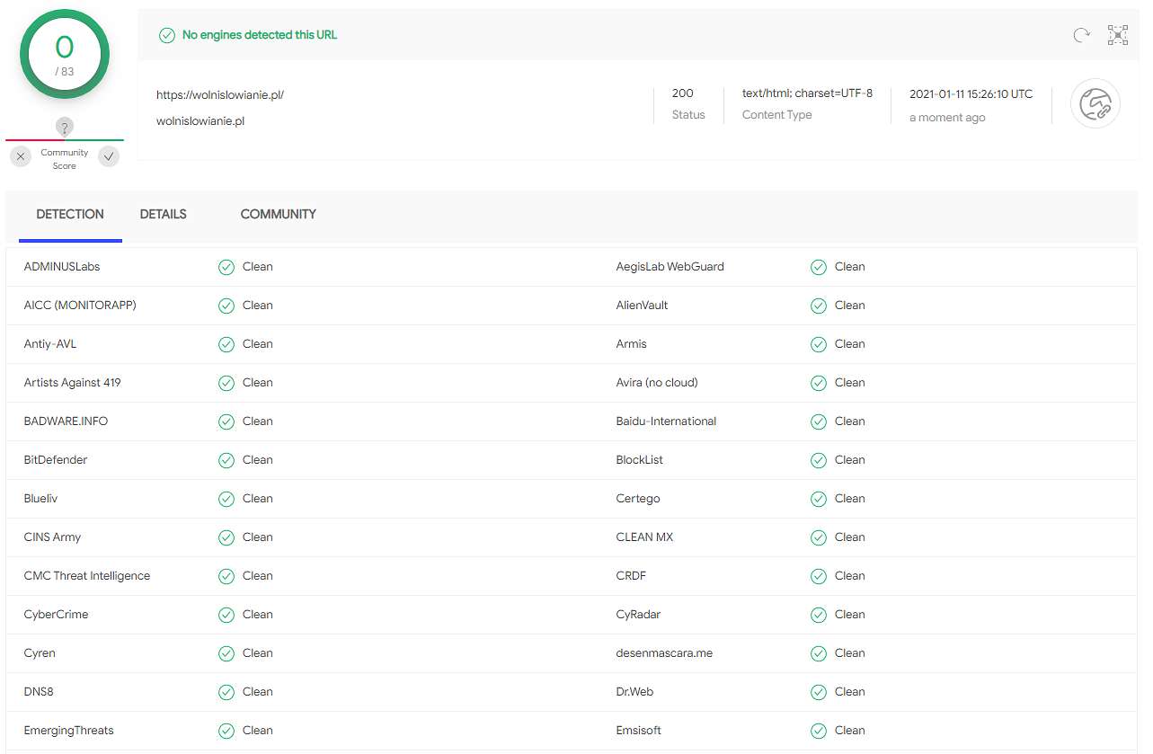
Task: Click the Clean check icon for Certego
Action: click(x=819, y=499)
